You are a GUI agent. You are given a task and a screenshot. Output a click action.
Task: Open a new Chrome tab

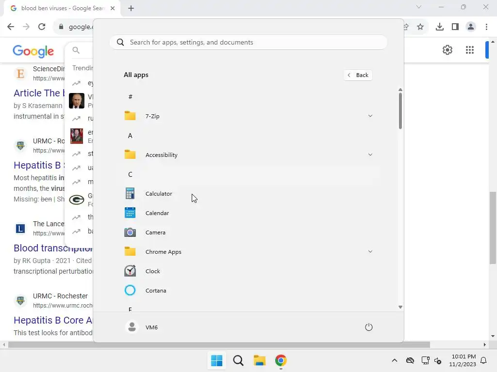tap(131, 8)
